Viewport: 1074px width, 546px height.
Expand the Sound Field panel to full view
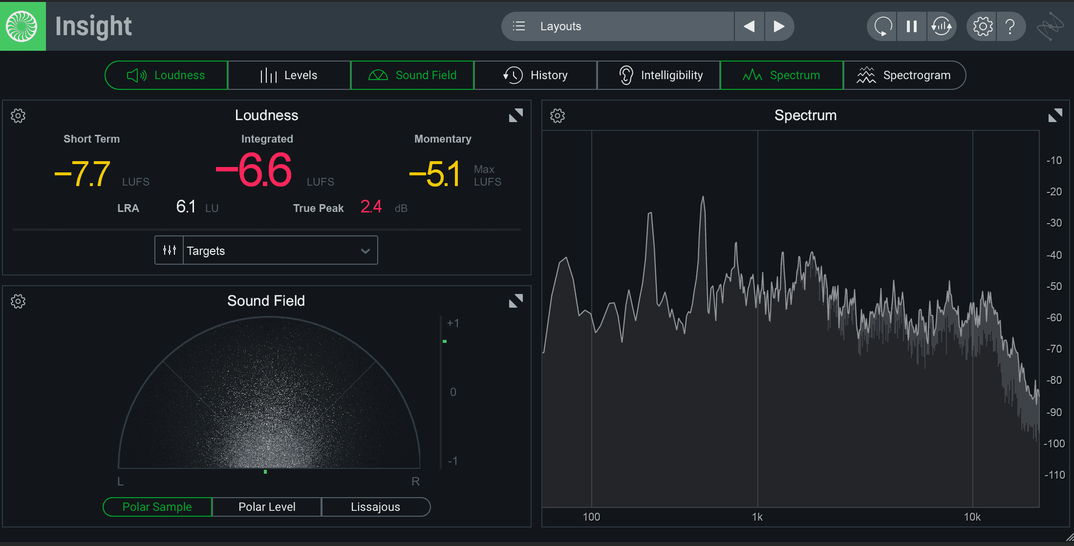(x=516, y=301)
